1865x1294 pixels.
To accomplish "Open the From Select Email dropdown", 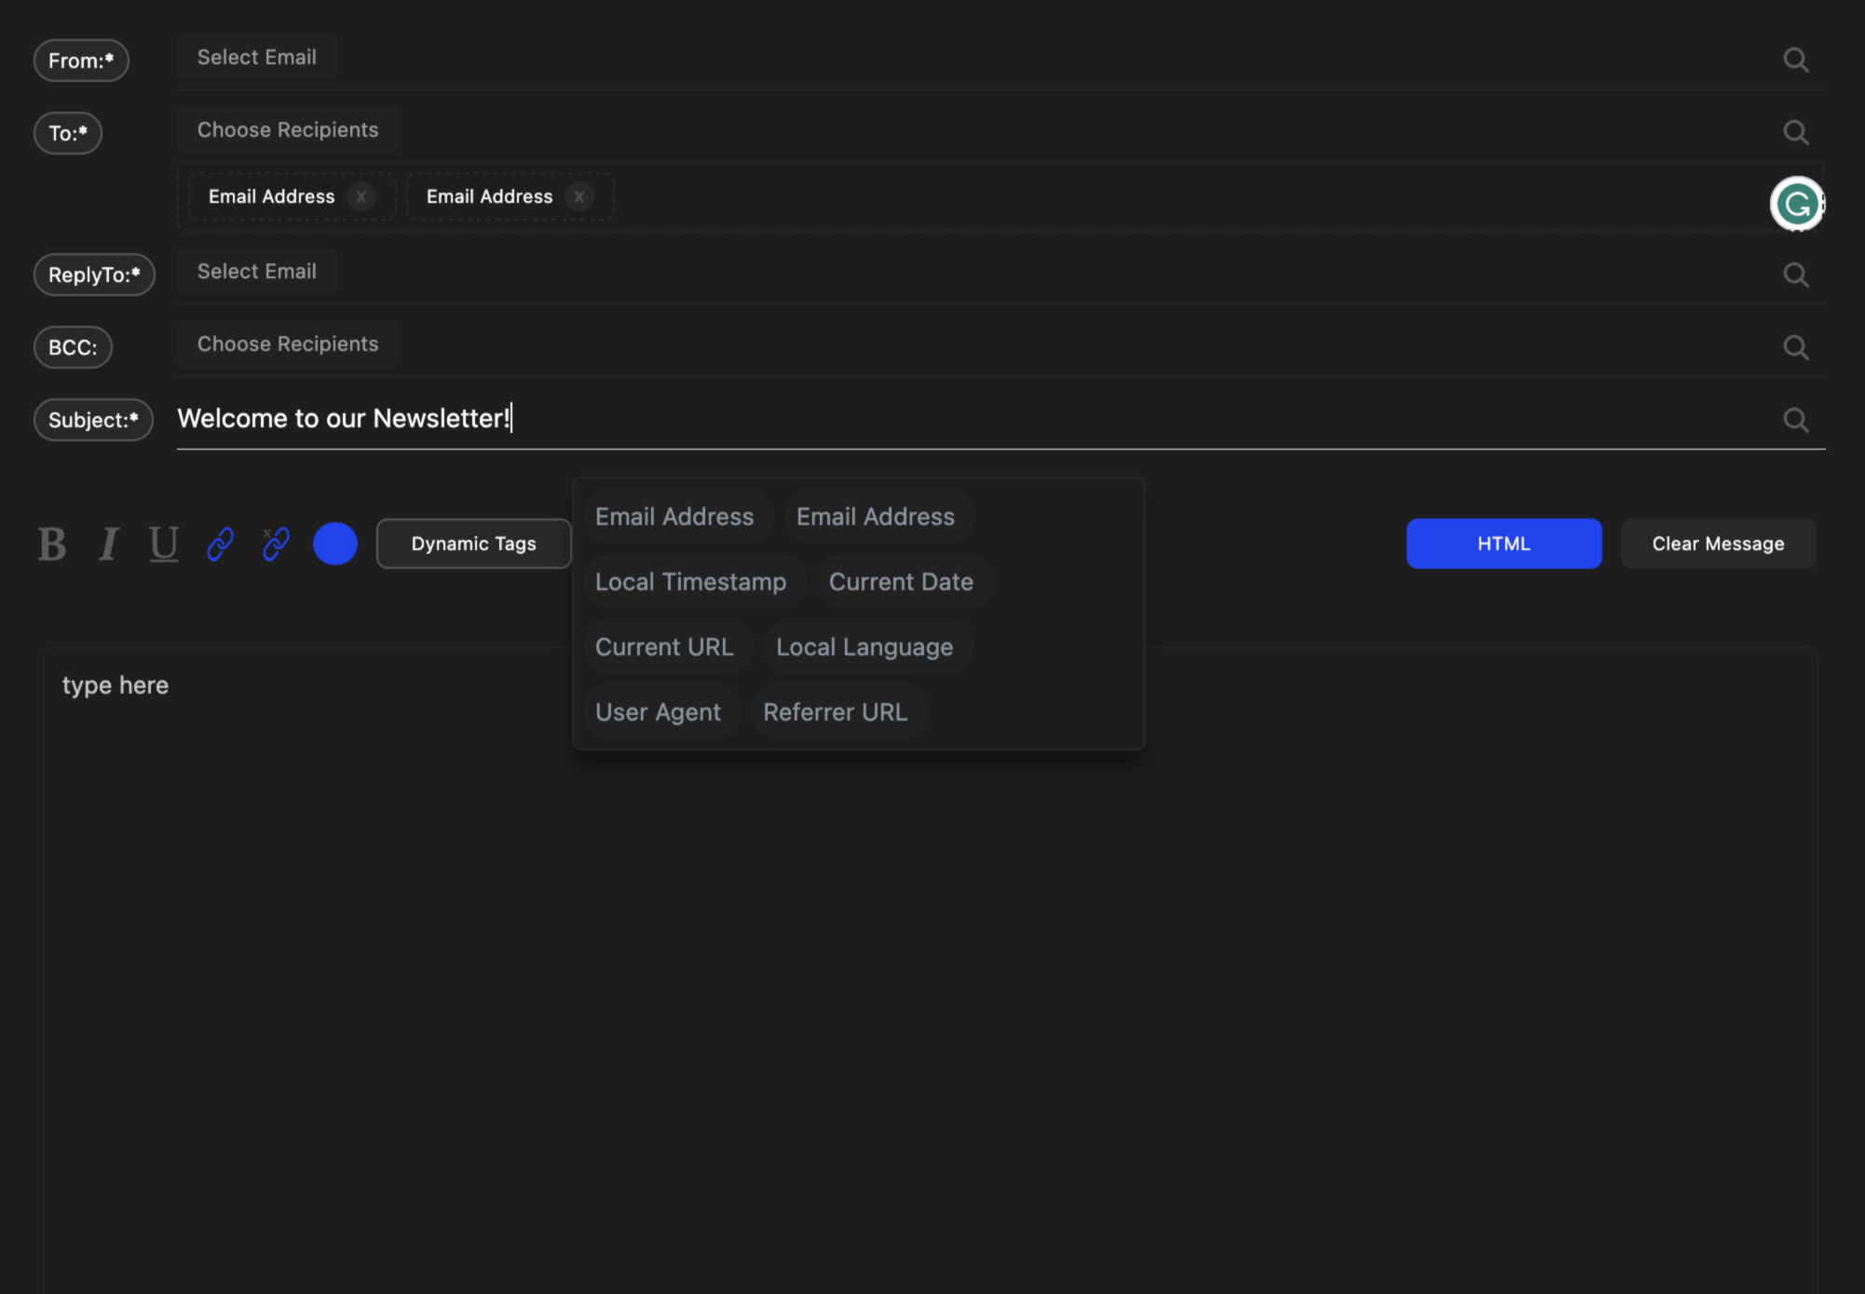I will pos(256,58).
